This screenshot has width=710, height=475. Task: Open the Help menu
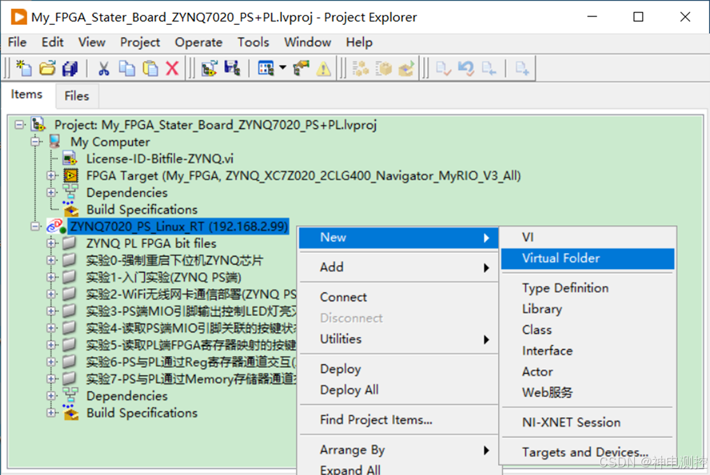[359, 43]
